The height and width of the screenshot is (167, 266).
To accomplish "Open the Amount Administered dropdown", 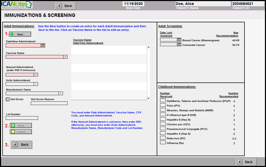I will [x=36, y=75].
